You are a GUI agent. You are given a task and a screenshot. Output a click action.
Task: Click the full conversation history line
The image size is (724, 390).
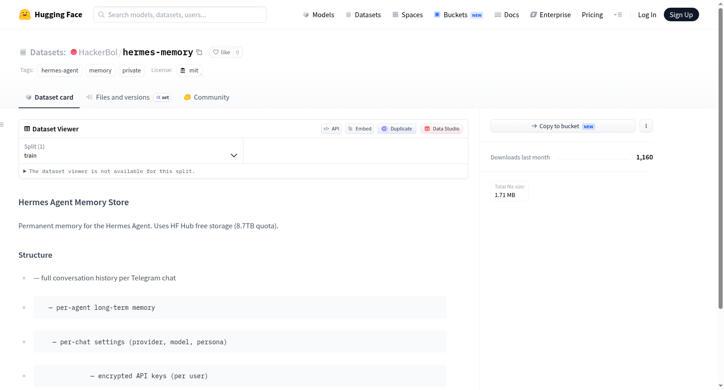coord(105,278)
